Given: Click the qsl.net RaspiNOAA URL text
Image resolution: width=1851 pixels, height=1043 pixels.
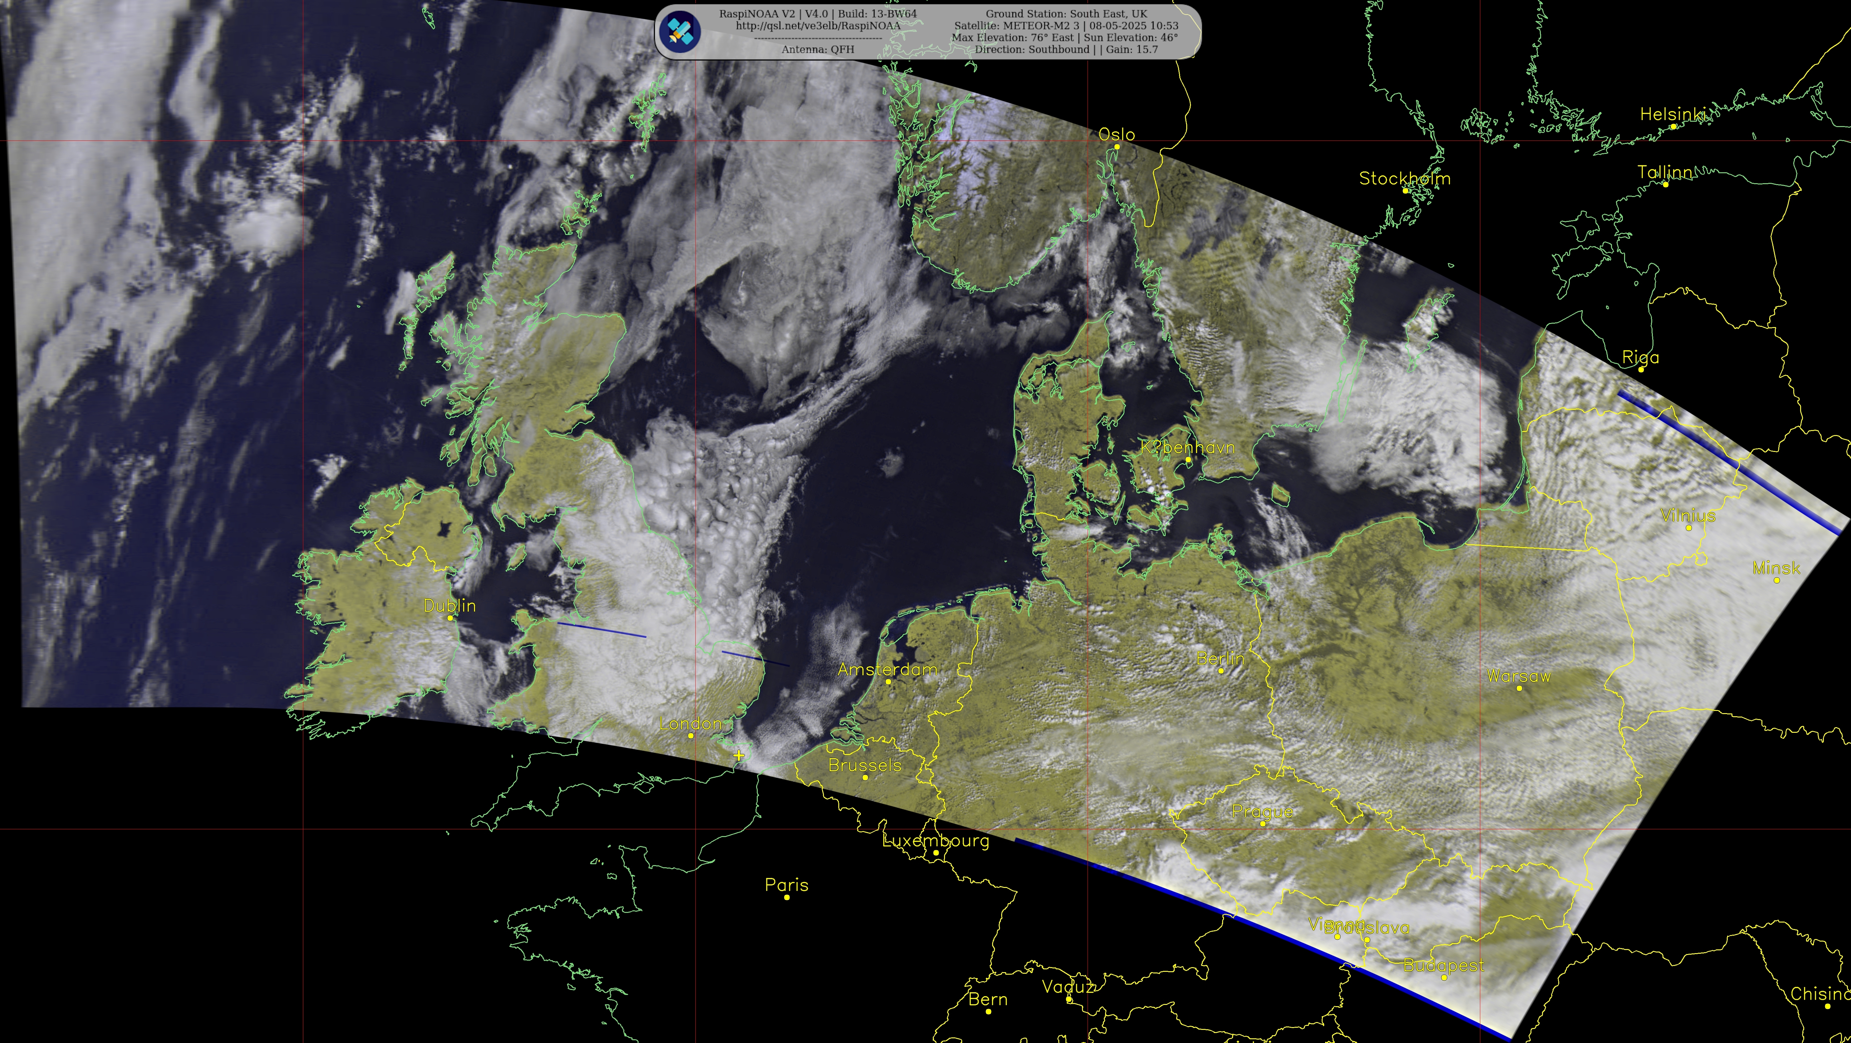Looking at the screenshot, I should (x=818, y=25).
